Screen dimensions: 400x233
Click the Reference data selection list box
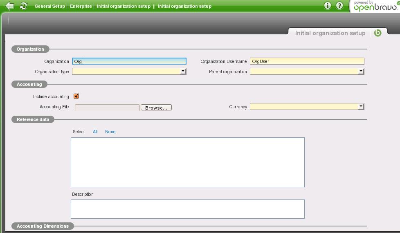187,162
